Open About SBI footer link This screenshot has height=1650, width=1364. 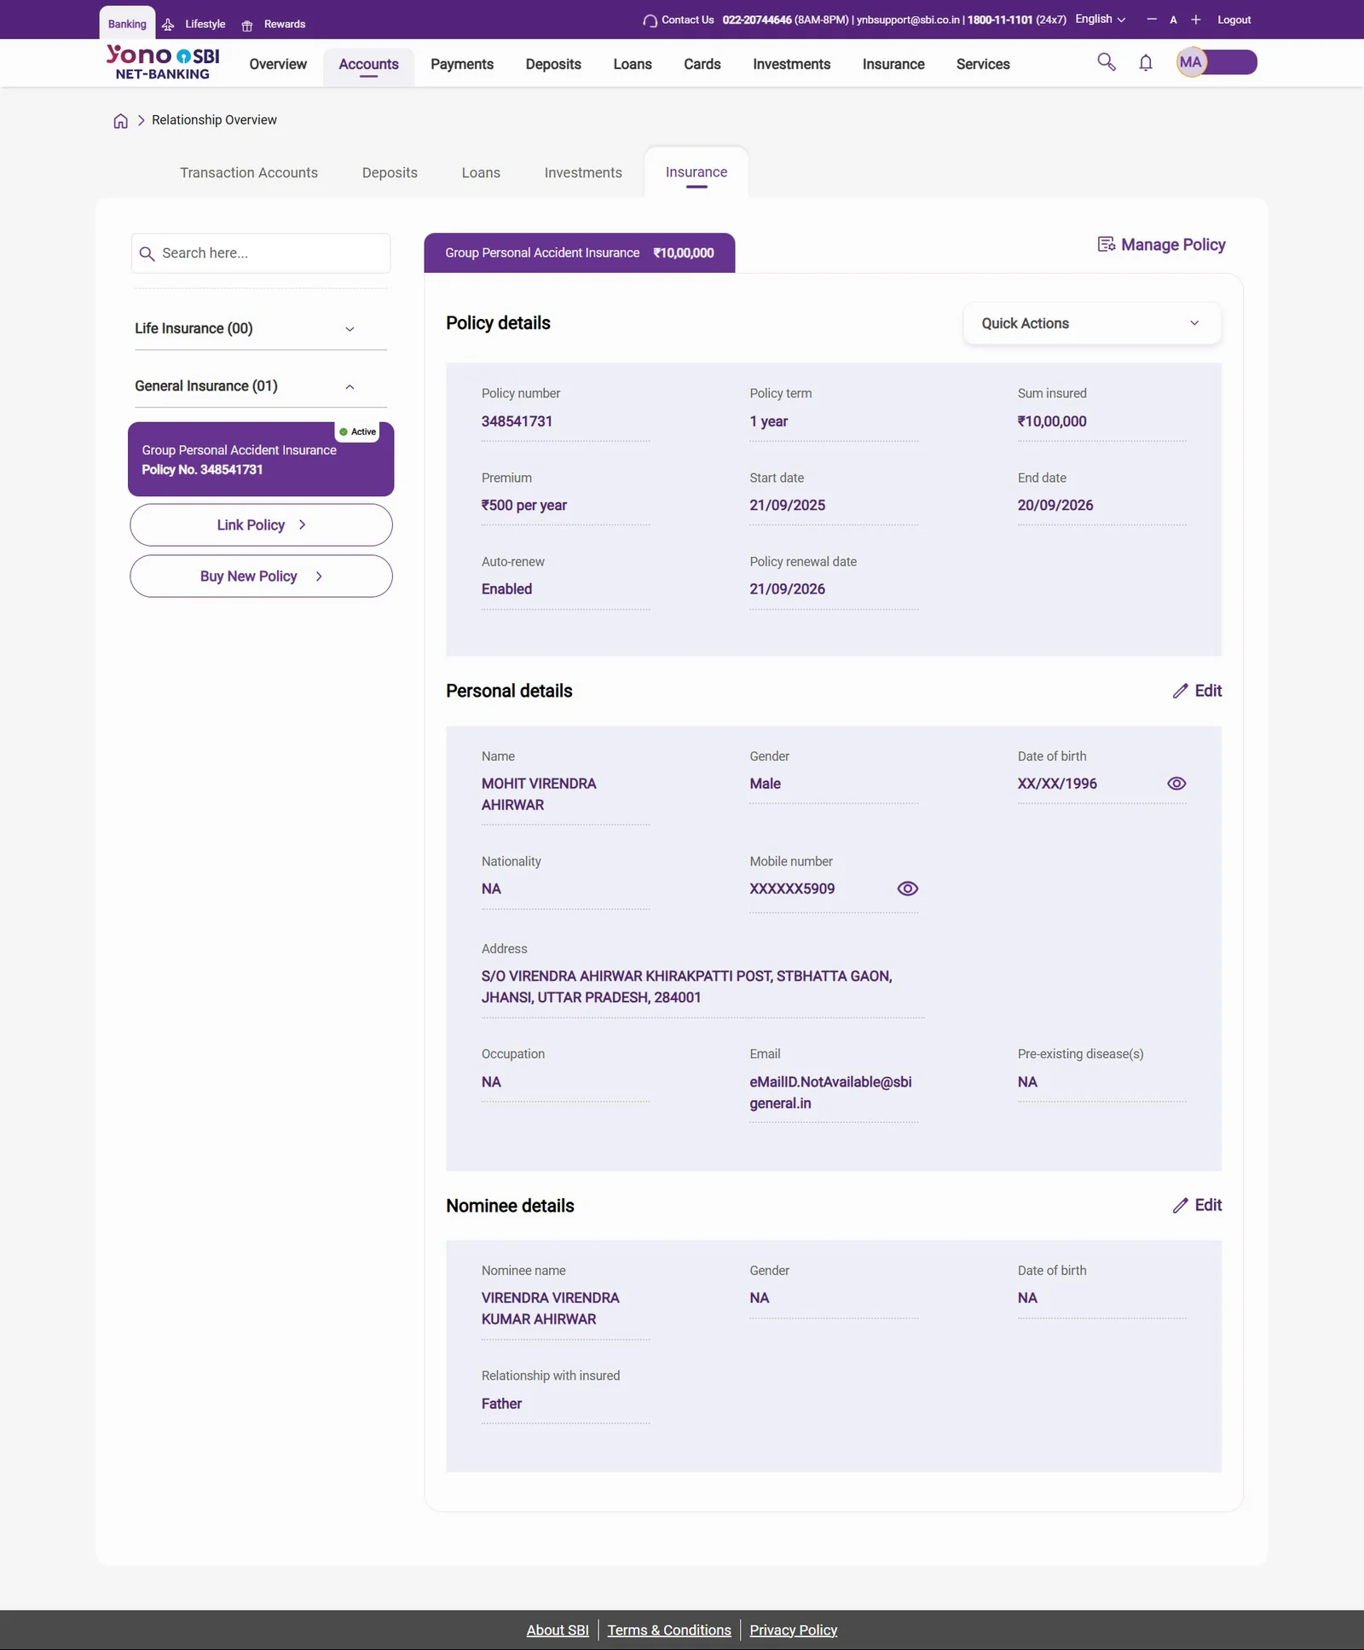(558, 1630)
